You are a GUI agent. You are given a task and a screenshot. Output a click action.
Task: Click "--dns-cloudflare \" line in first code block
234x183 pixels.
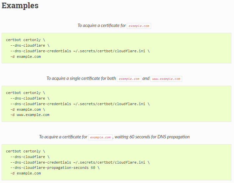(x=30, y=45)
